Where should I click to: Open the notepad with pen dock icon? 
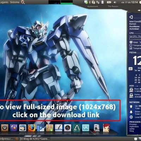pyautogui.click(x=59, y=128)
